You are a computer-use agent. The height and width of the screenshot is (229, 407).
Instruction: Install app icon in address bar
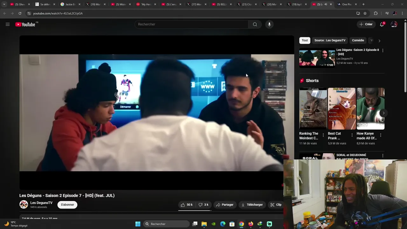point(358,13)
